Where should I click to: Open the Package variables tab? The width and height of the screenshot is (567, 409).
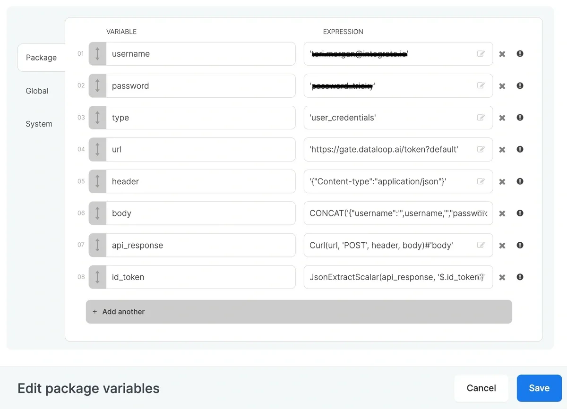pyautogui.click(x=42, y=57)
